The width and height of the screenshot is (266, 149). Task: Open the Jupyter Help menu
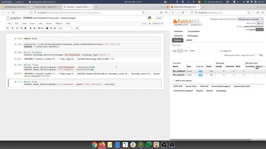[68, 24]
